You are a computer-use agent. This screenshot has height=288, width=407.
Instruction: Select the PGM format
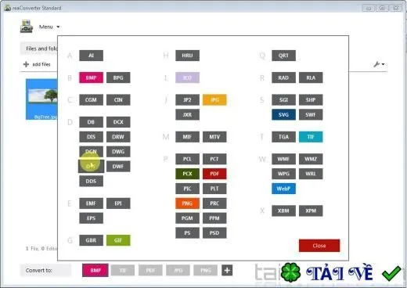[187, 218]
